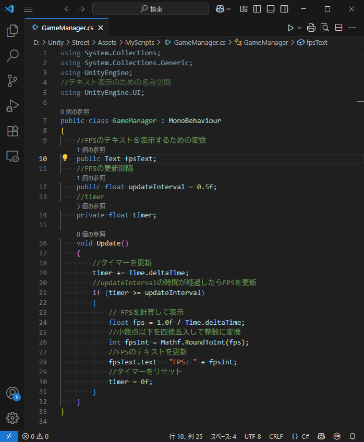Click the hexagon status icon next to Copilot

pyautogui.click(x=337, y=436)
